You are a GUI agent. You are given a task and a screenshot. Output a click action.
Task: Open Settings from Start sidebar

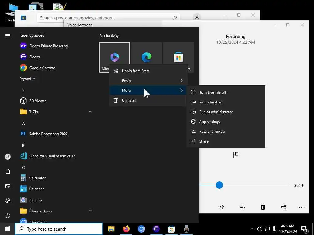click(x=8, y=201)
